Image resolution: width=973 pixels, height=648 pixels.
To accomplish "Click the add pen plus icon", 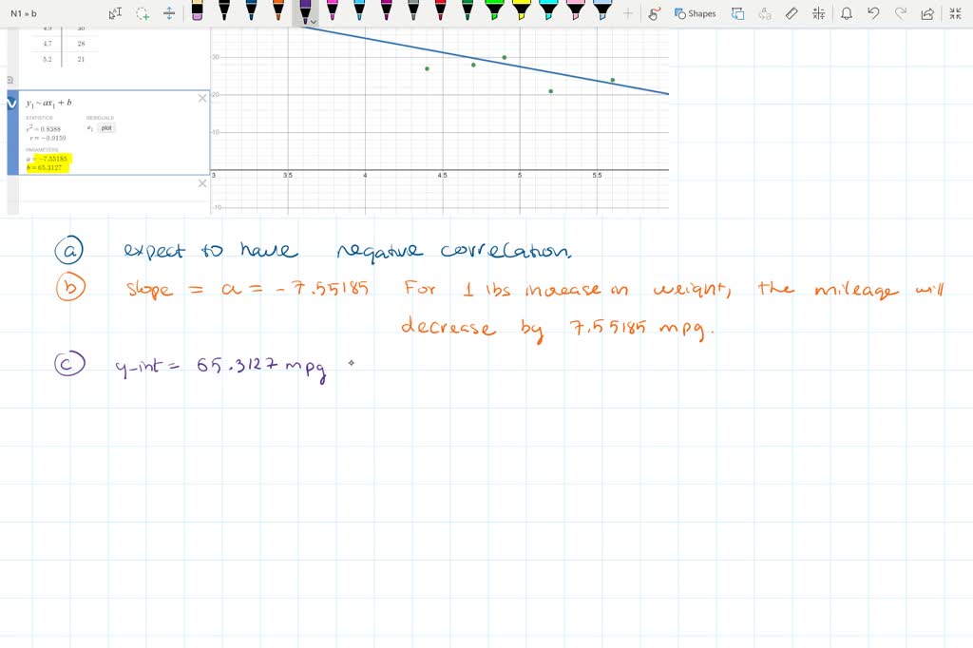I will pos(627,13).
